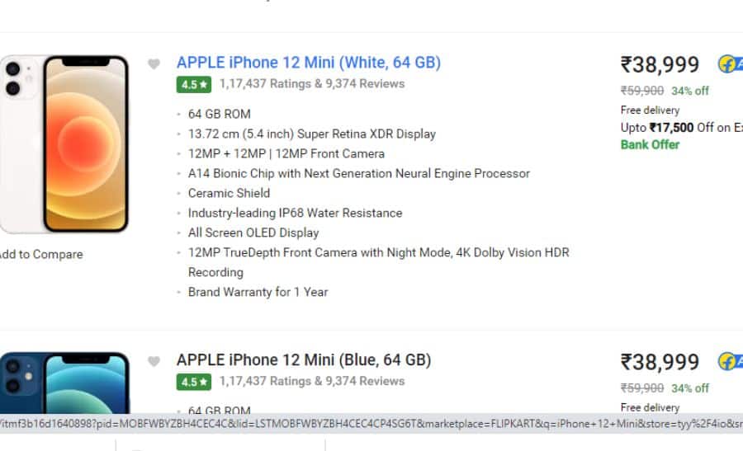Open APPLE iPhone 12 Mini (White, 64 GB) title
Viewport: 743px width, 451px height.
[309, 63]
